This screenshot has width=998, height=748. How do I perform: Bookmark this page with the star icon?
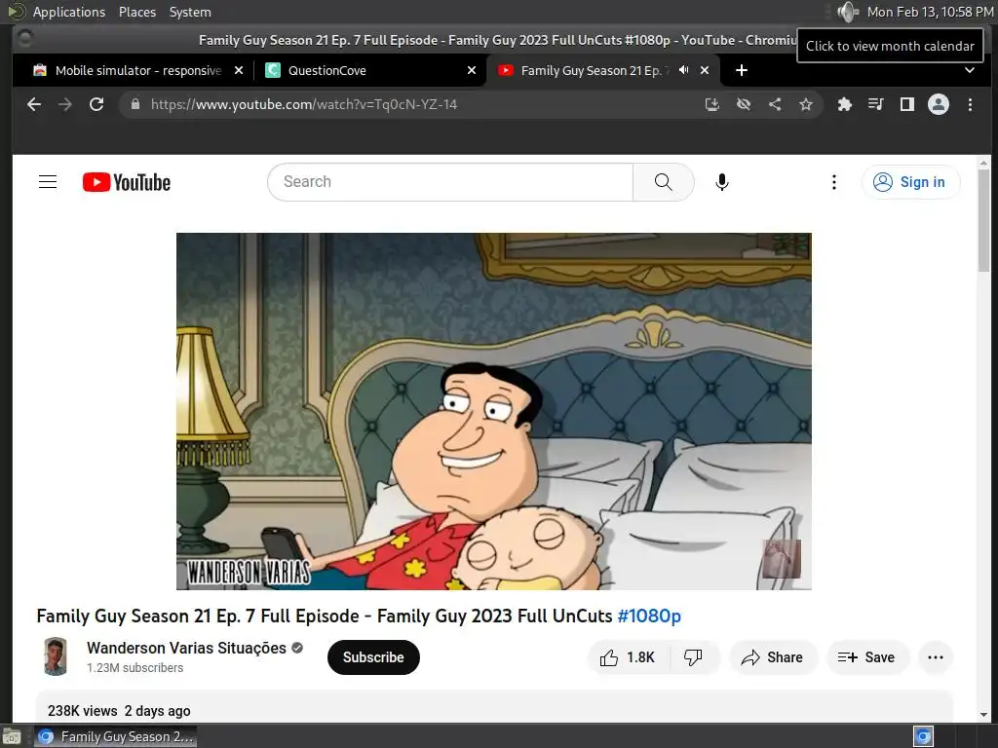(x=806, y=104)
